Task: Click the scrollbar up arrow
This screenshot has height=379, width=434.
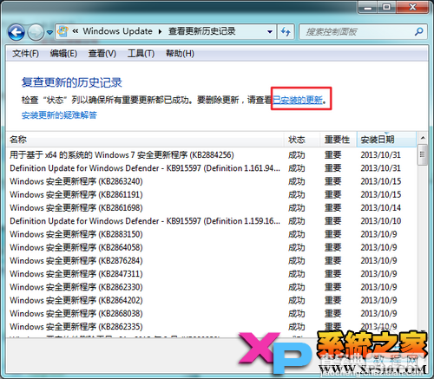Action: pyautogui.click(x=423, y=138)
